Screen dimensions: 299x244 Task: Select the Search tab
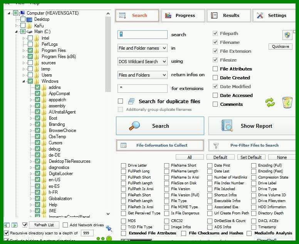tap(137, 15)
